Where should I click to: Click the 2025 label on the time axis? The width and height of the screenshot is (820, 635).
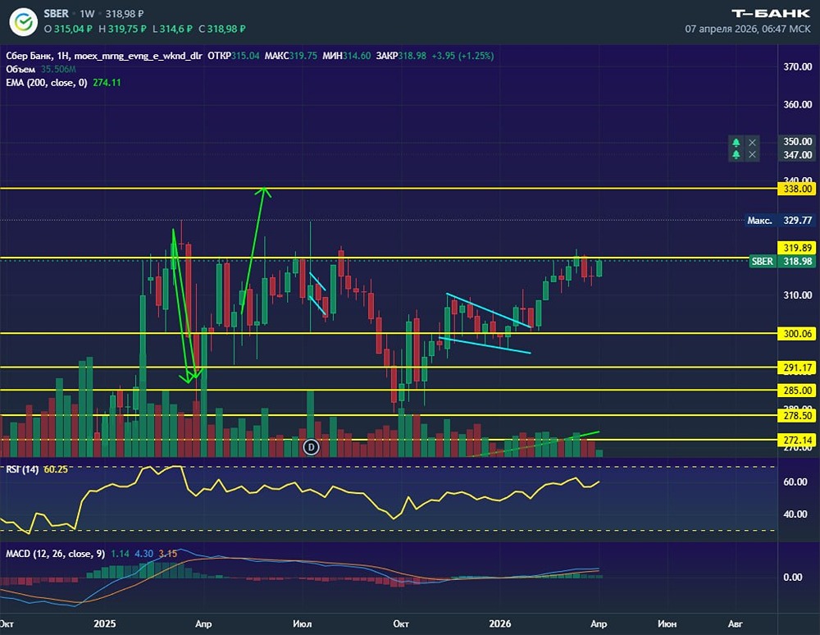[x=105, y=624]
